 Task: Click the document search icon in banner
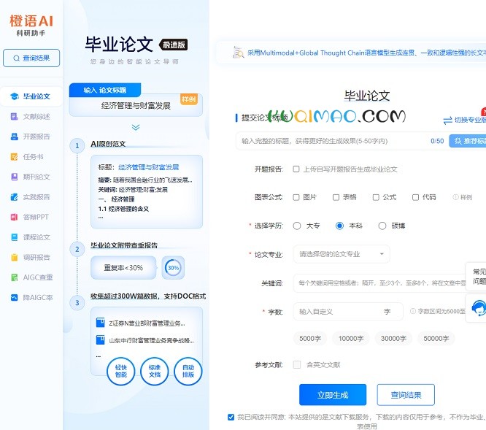(x=238, y=53)
